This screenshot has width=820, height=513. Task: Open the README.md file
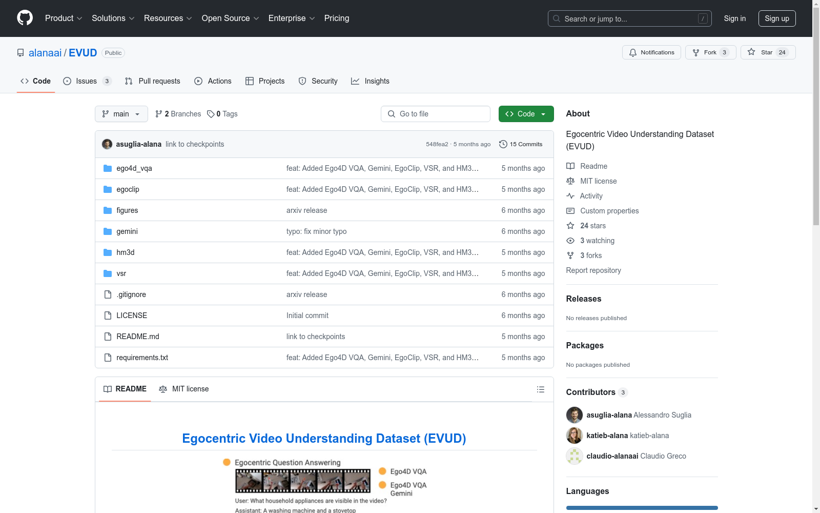pyautogui.click(x=138, y=337)
